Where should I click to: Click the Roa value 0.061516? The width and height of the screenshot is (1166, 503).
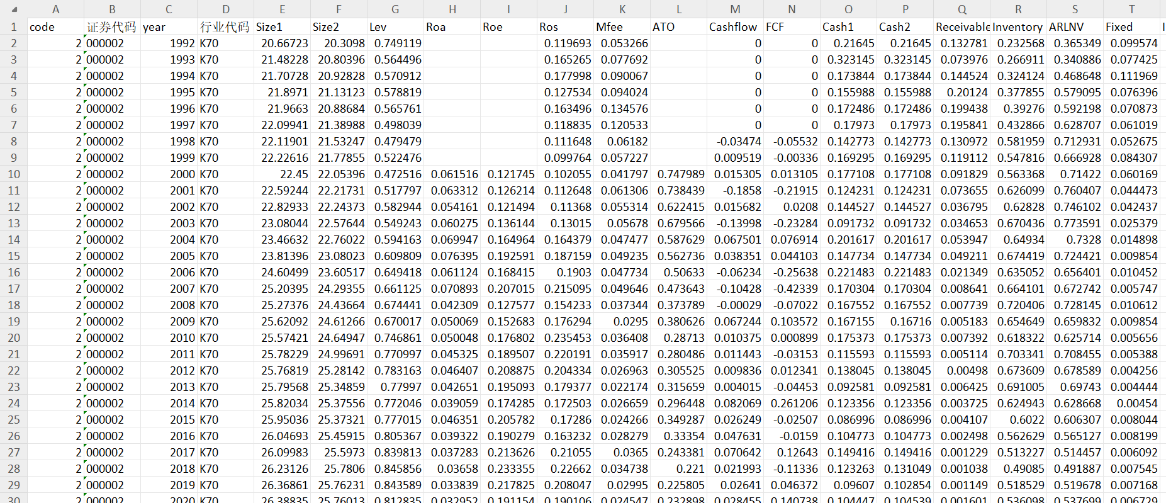tap(452, 174)
